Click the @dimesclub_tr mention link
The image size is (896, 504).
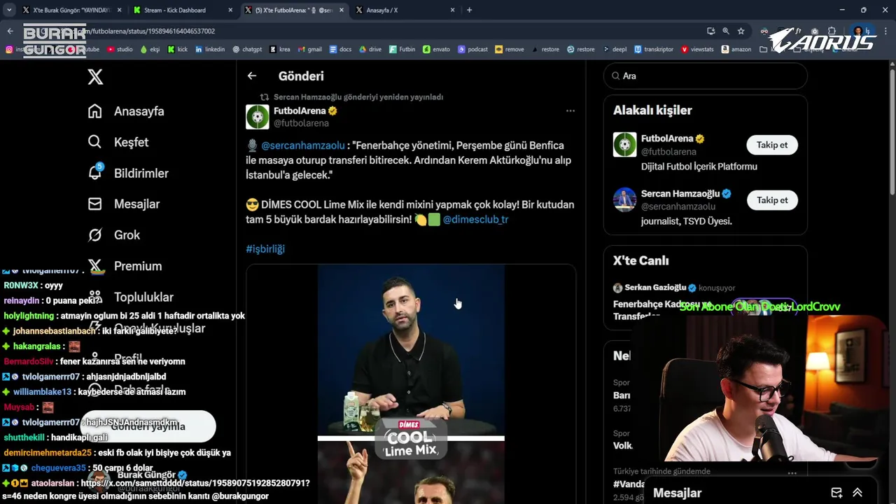coord(475,219)
